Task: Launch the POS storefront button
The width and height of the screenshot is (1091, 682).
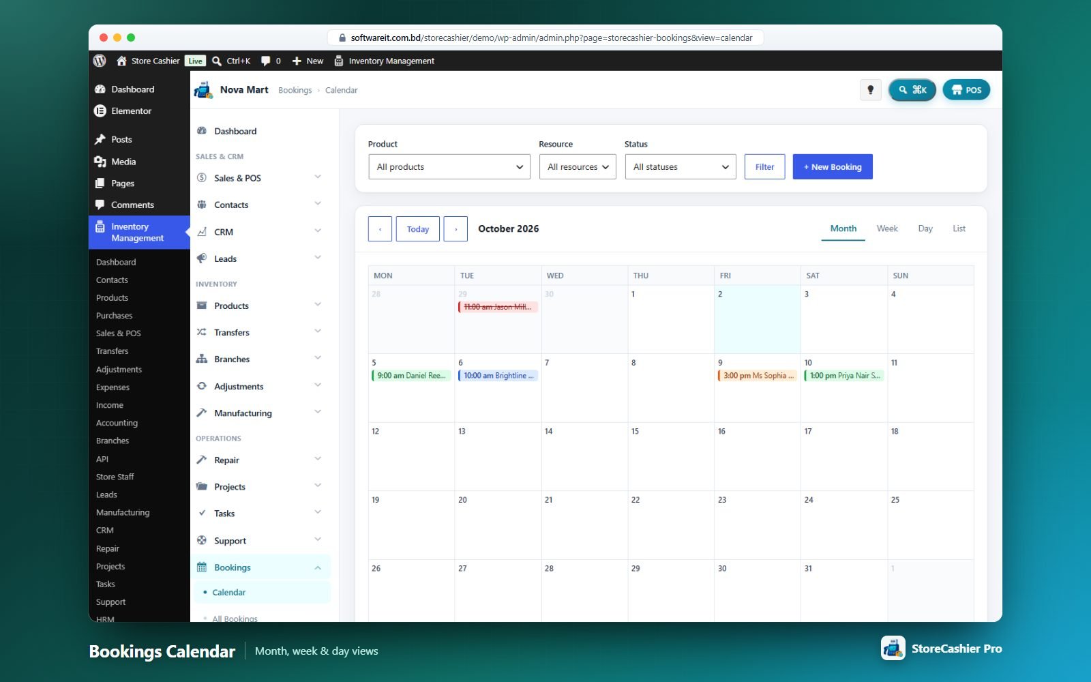Action: (x=966, y=90)
